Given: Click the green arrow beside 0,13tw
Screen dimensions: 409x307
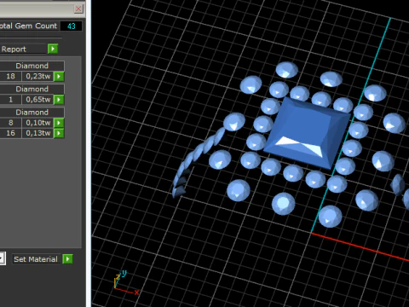Looking at the screenshot, I should 59,133.
